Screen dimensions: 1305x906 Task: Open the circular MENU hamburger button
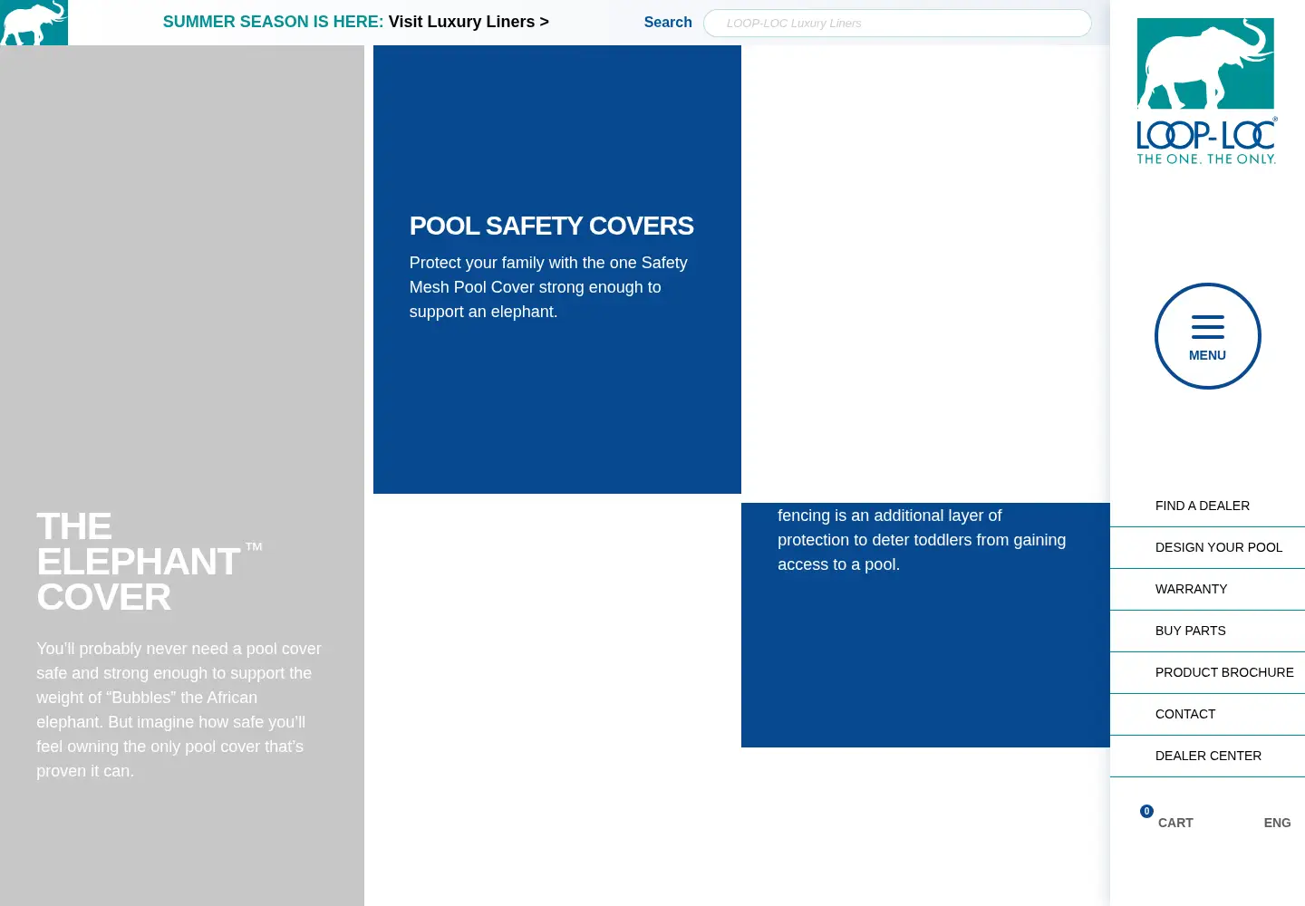point(1207,336)
